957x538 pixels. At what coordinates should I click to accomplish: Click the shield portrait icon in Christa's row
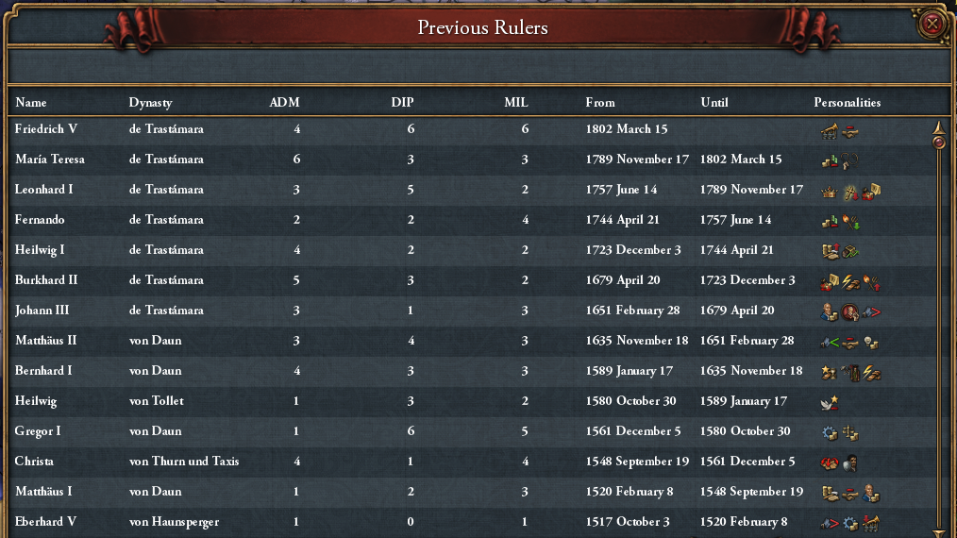click(x=850, y=462)
